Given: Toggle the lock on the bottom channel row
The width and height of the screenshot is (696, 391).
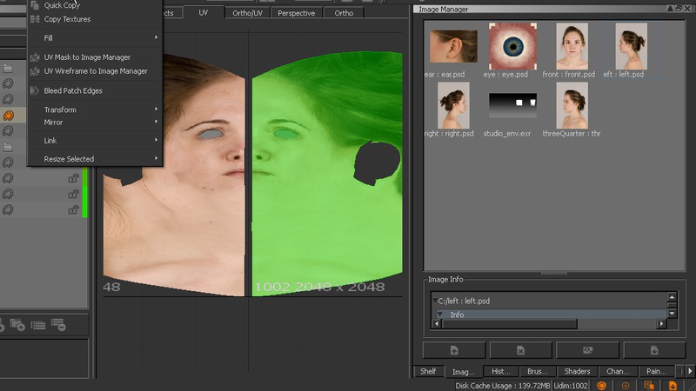Looking at the screenshot, I should 74,210.
